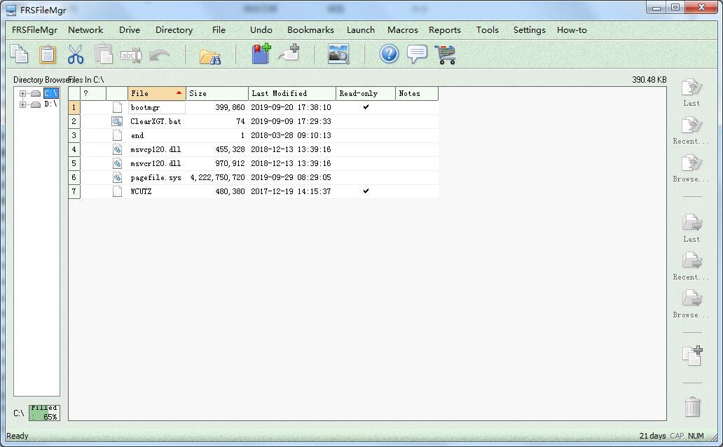Click the 21 days status bar text
Screen dimensions: 723x447
tap(652, 436)
